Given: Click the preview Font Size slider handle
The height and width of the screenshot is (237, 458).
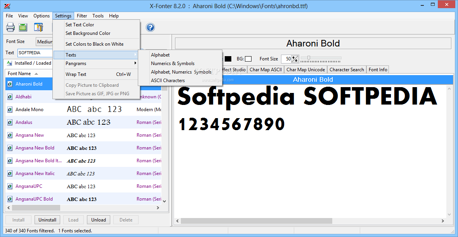Looking at the screenshot, I should [x=309, y=58].
